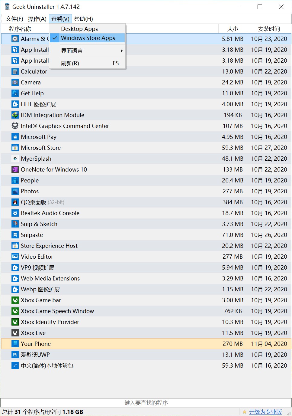The image size is (292, 416).
Task: Open the 操作(A) menu
Action: pyautogui.click(x=37, y=19)
